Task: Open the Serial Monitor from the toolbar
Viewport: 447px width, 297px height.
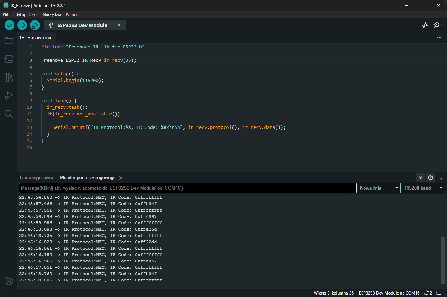Action: (x=437, y=25)
